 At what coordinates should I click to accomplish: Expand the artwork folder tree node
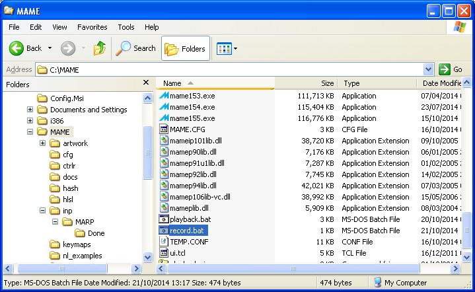42,143
